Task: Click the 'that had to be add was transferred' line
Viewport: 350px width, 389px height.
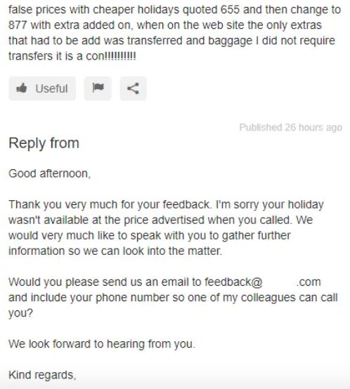Action: click(x=171, y=41)
